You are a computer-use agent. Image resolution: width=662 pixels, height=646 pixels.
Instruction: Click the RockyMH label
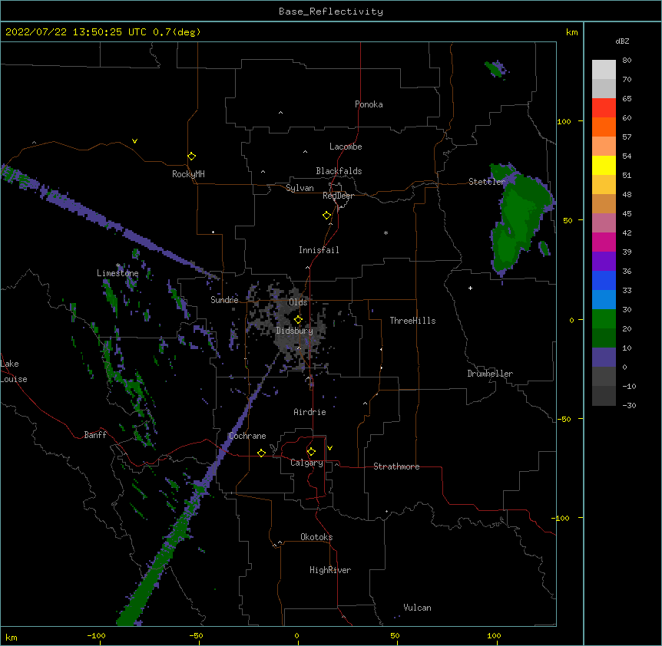point(188,174)
